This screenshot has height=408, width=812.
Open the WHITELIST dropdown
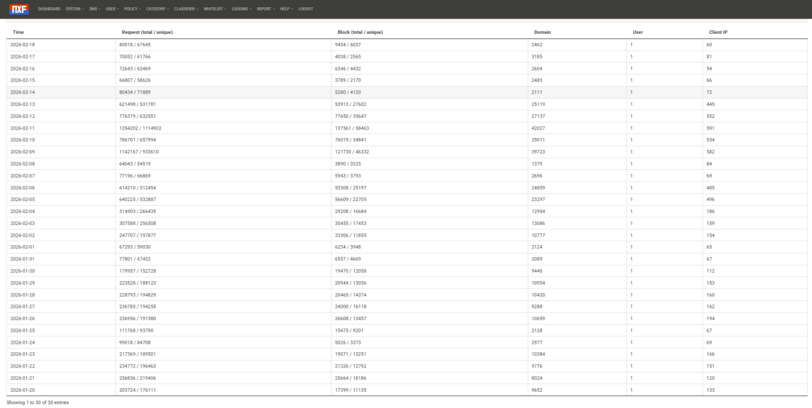pyautogui.click(x=215, y=8)
